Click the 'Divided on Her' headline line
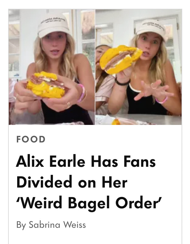Screen dimensions: 190x244 72,182
